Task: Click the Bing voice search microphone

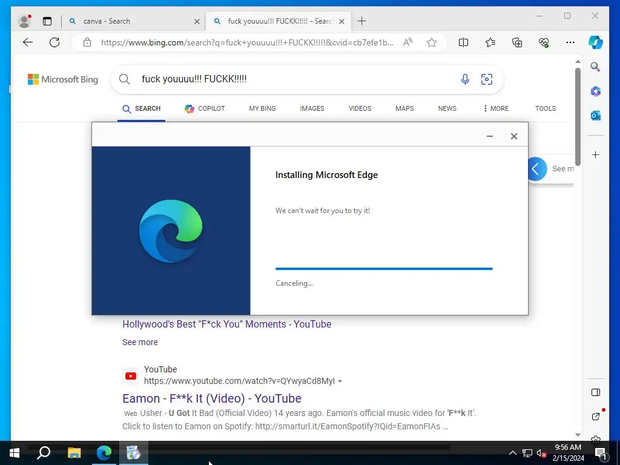Action: pyautogui.click(x=466, y=79)
